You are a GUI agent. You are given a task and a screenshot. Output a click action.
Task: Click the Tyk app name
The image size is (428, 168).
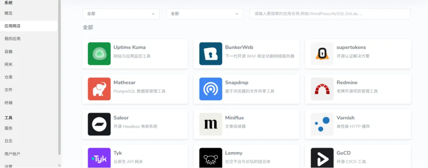[118, 153]
